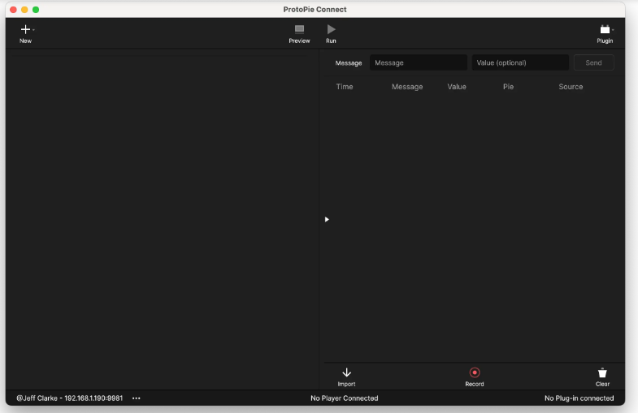Screen dimensions: 638x413
Task: Click the Value column header
Action: 457,87
